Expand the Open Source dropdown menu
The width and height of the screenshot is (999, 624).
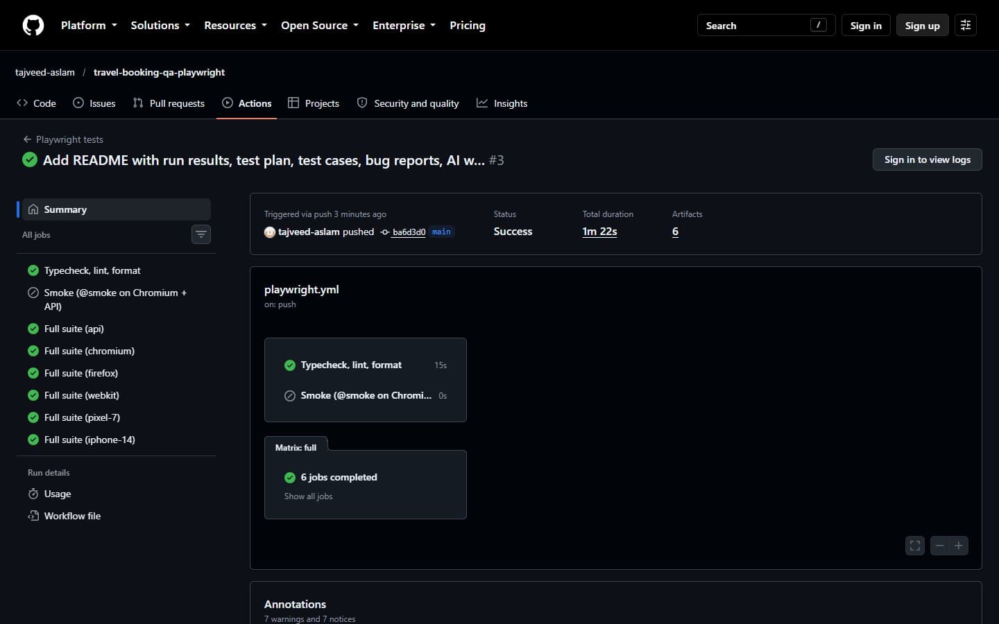(x=320, y=25)
